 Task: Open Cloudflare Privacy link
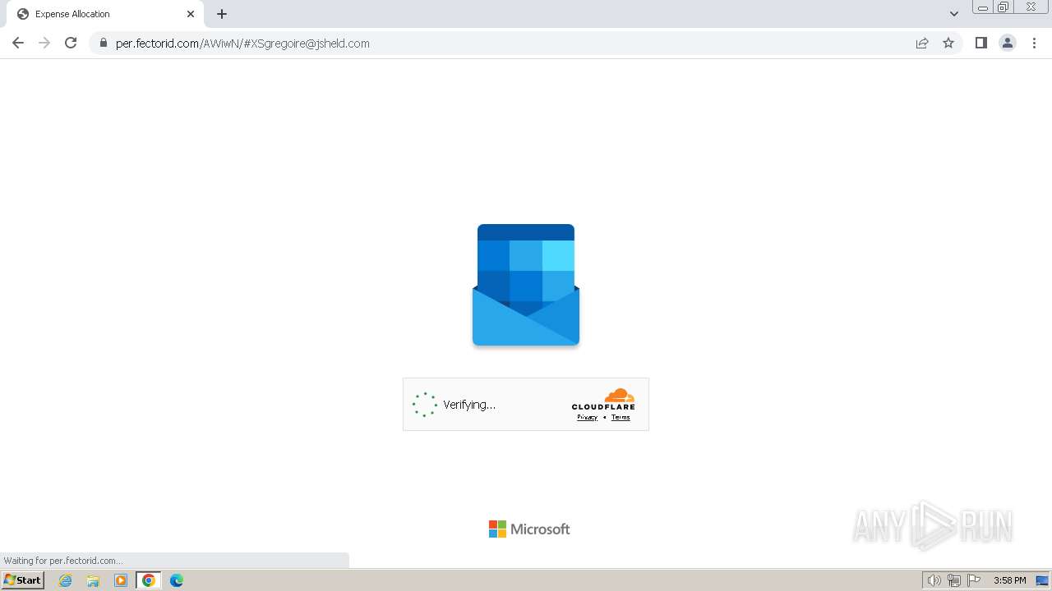(587, 417)
